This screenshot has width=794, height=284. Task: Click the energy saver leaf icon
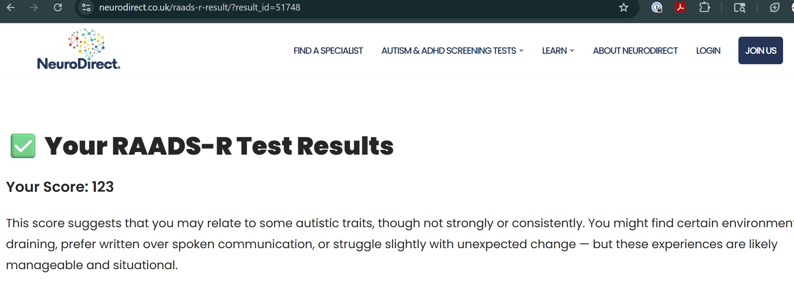pyautogui.click(x=774, y=7)
